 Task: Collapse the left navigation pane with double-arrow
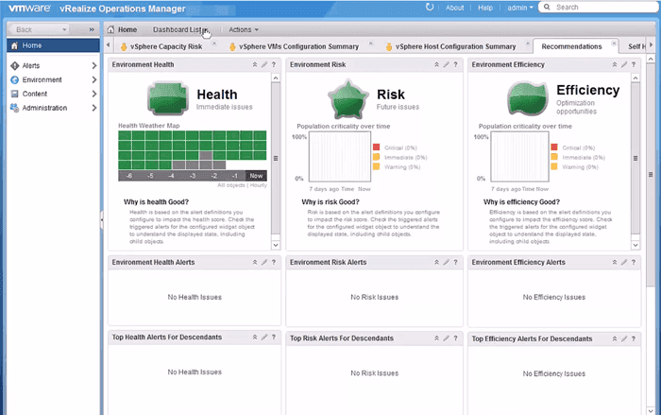92,29
